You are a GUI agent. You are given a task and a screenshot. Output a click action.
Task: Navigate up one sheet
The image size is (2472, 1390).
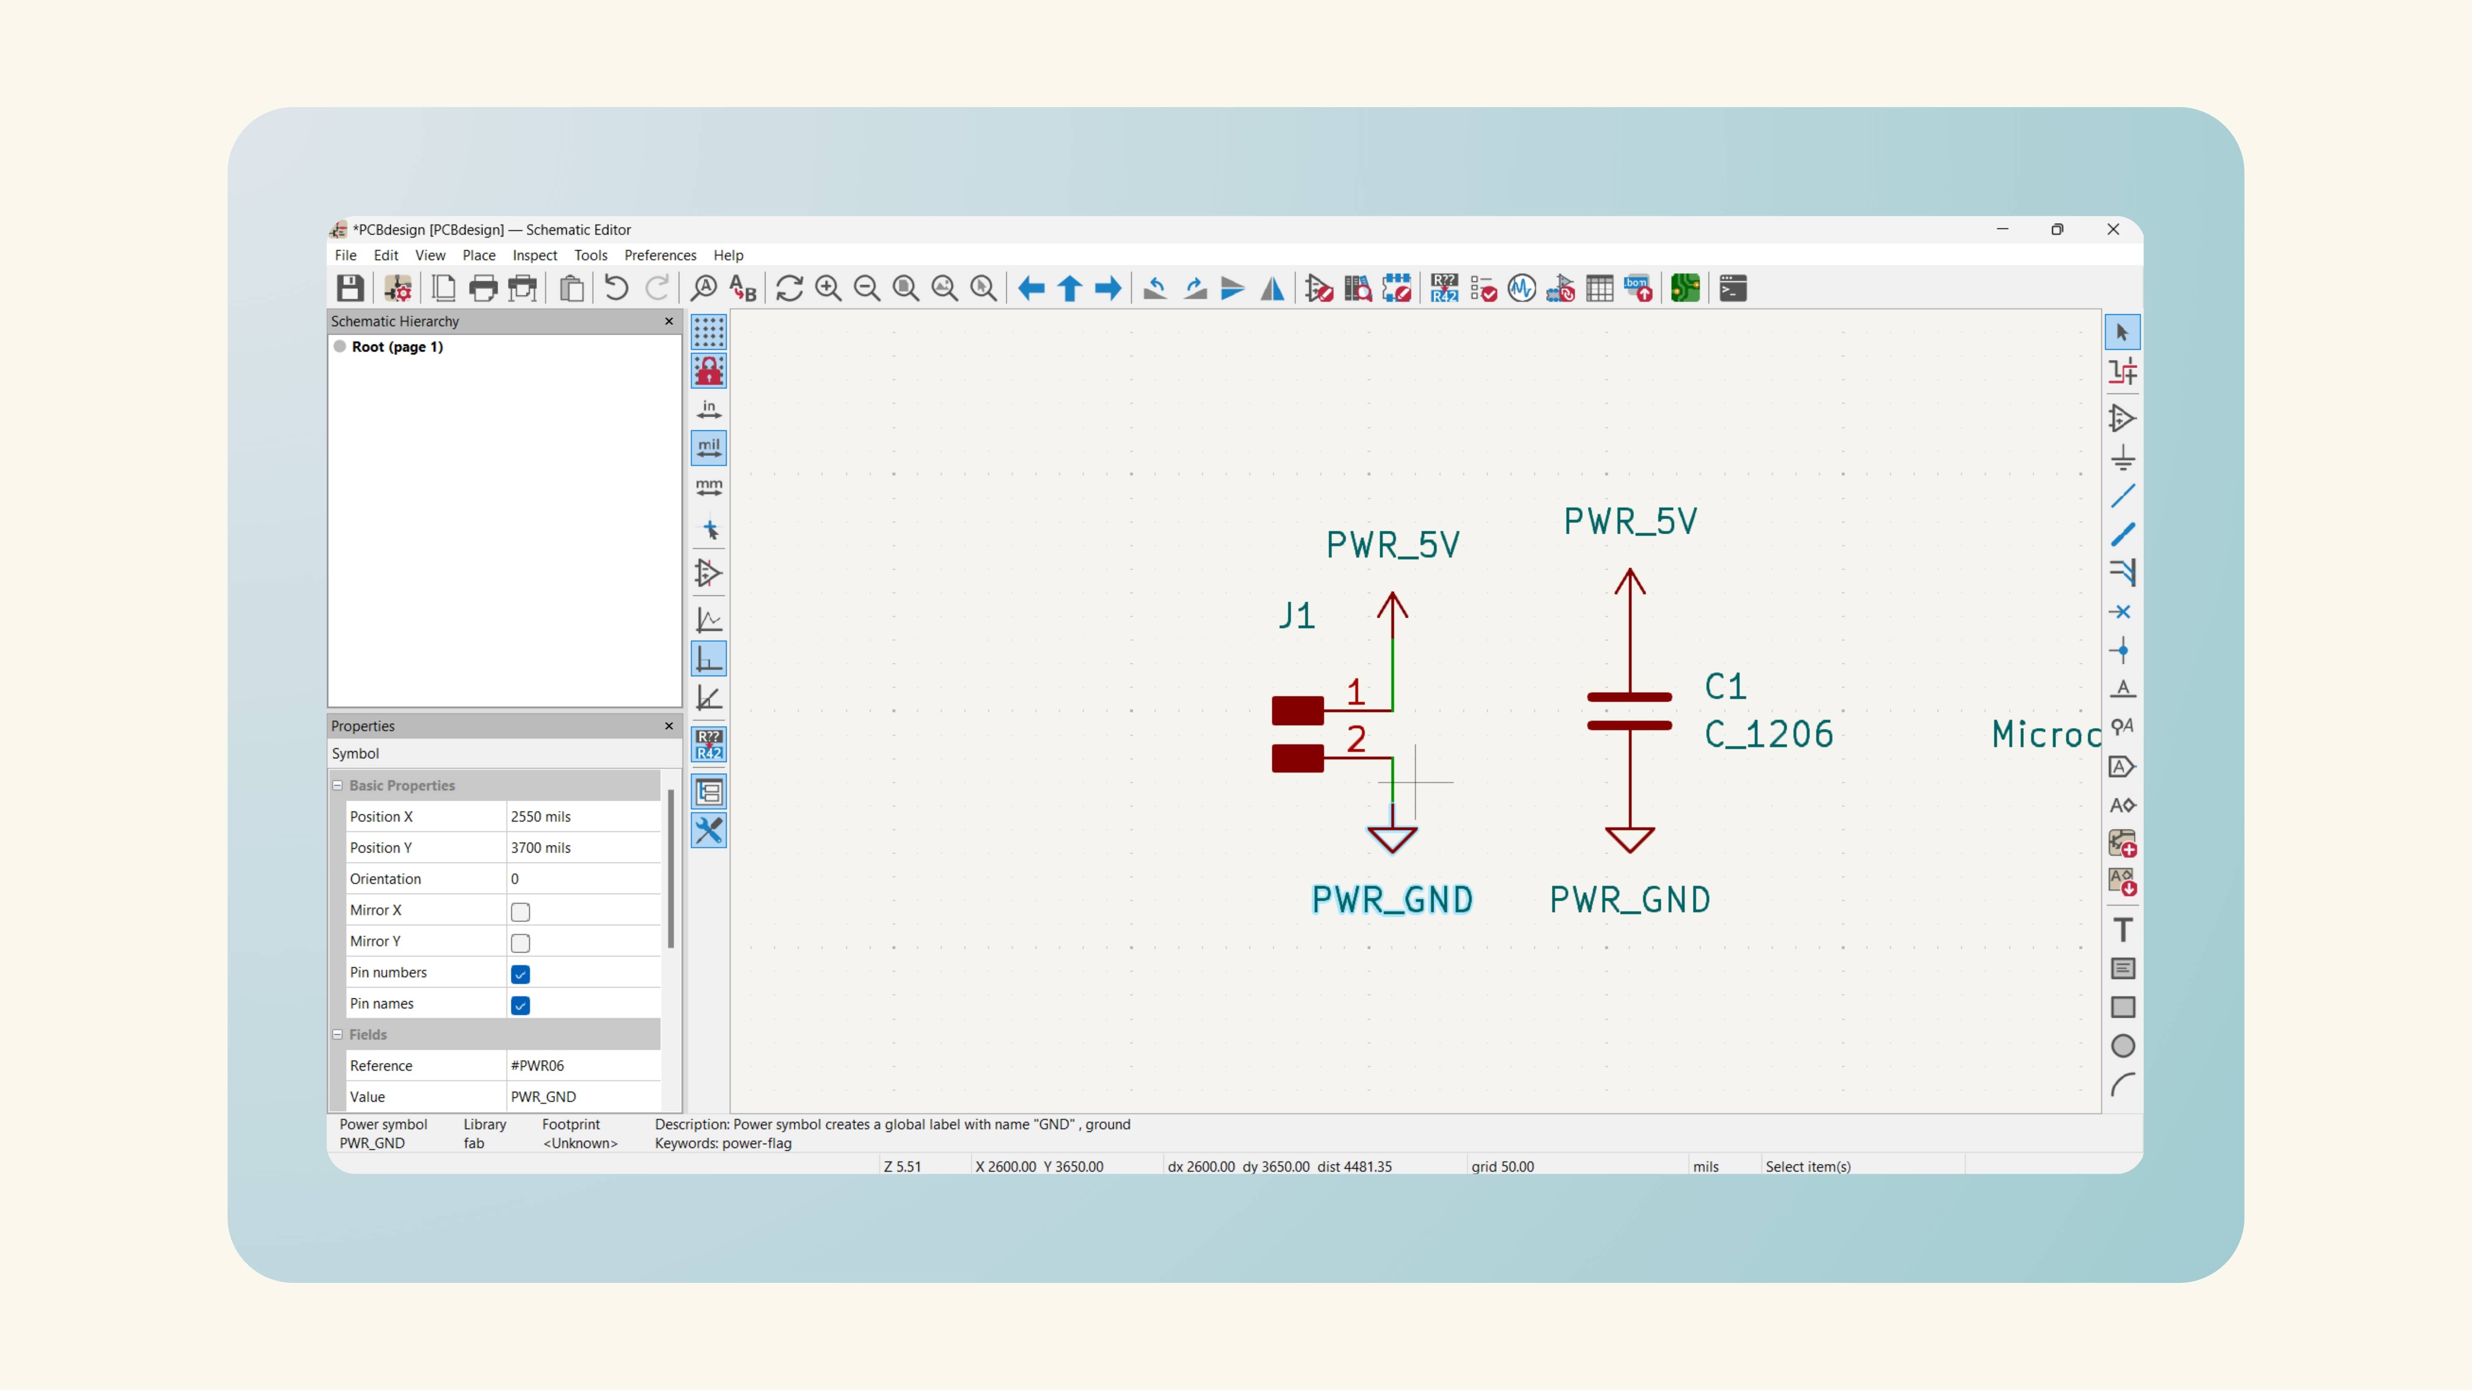1070,289
